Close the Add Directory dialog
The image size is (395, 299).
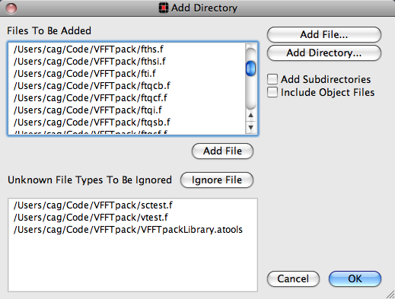coord(11,8)
